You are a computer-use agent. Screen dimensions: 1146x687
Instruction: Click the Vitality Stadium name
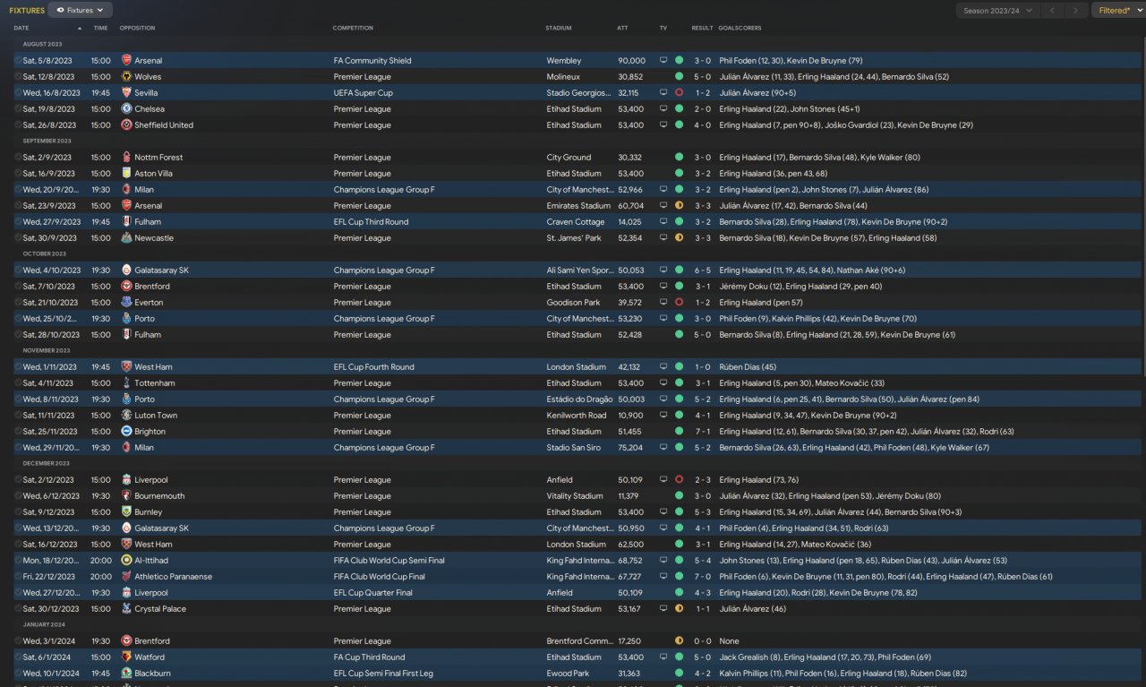click(x=575, y=496)
